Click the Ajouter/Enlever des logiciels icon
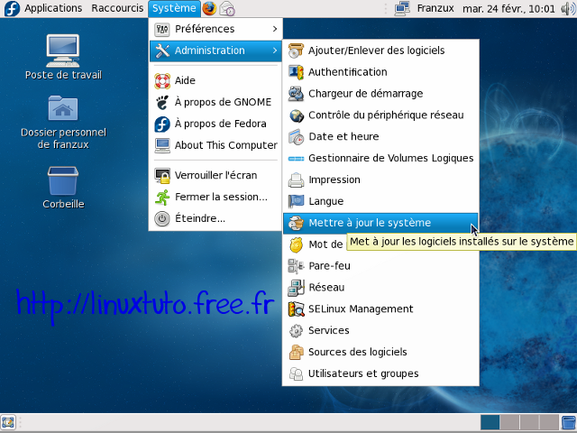This screenshot has width=577, height=433. (296, 51)
